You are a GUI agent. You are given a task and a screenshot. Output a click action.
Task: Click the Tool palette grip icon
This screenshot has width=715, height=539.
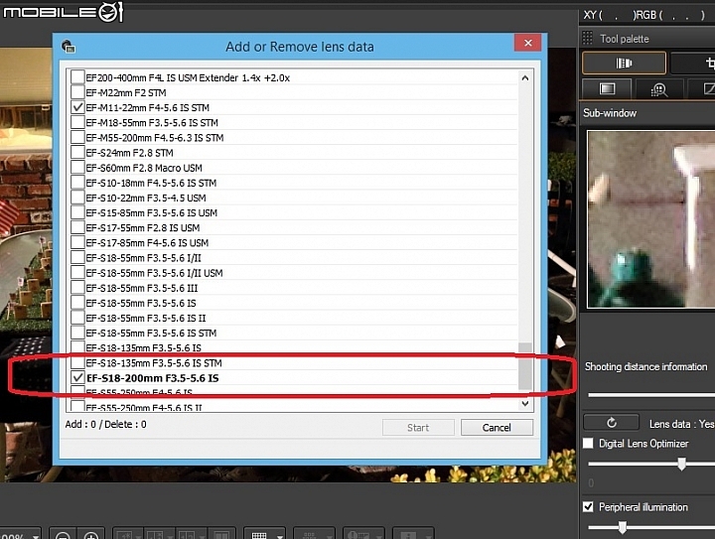point(588,39)
